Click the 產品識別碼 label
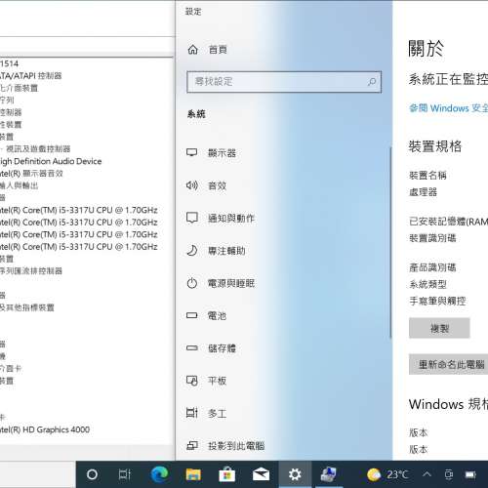Viewport: 488px width, 488px height. [x=432, y=267]
